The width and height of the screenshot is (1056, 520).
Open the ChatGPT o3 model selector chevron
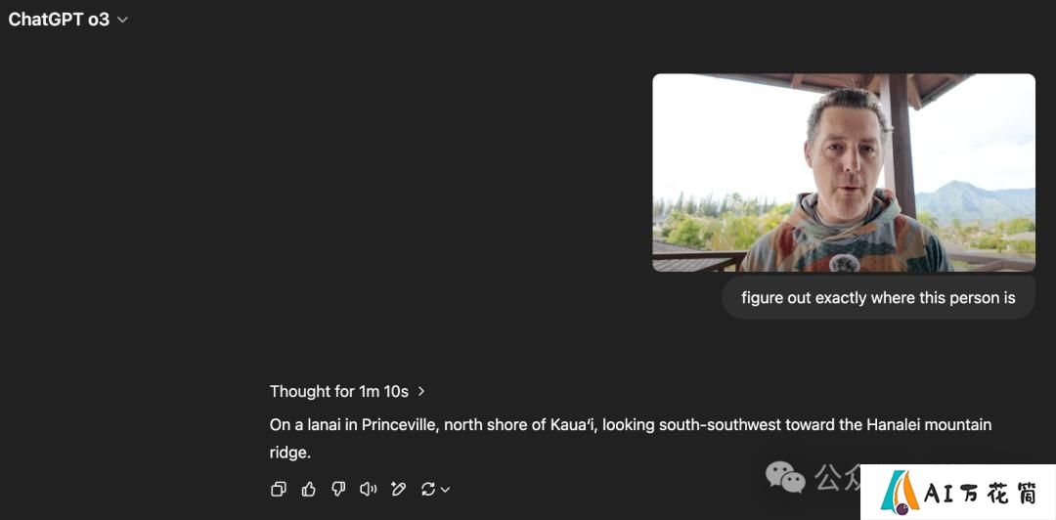pos(122,20)
